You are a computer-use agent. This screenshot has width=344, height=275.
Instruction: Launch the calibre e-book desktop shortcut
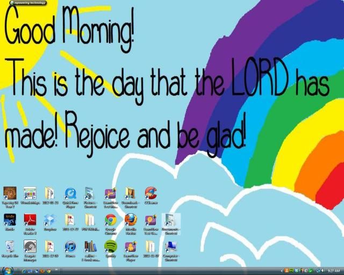click(90, 247)
